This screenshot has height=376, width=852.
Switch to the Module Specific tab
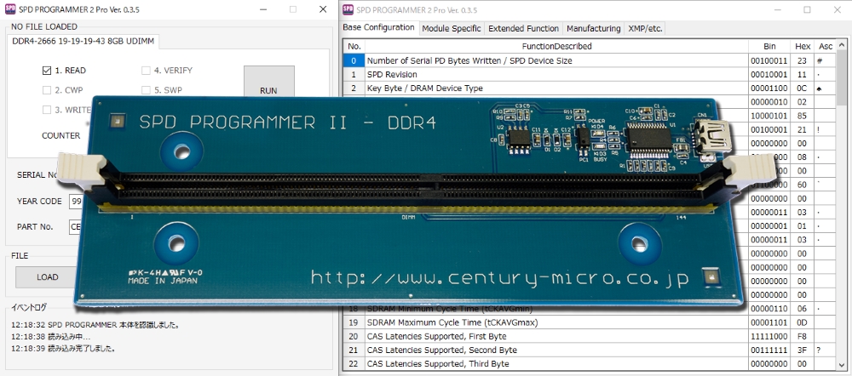tap(451, 28)
